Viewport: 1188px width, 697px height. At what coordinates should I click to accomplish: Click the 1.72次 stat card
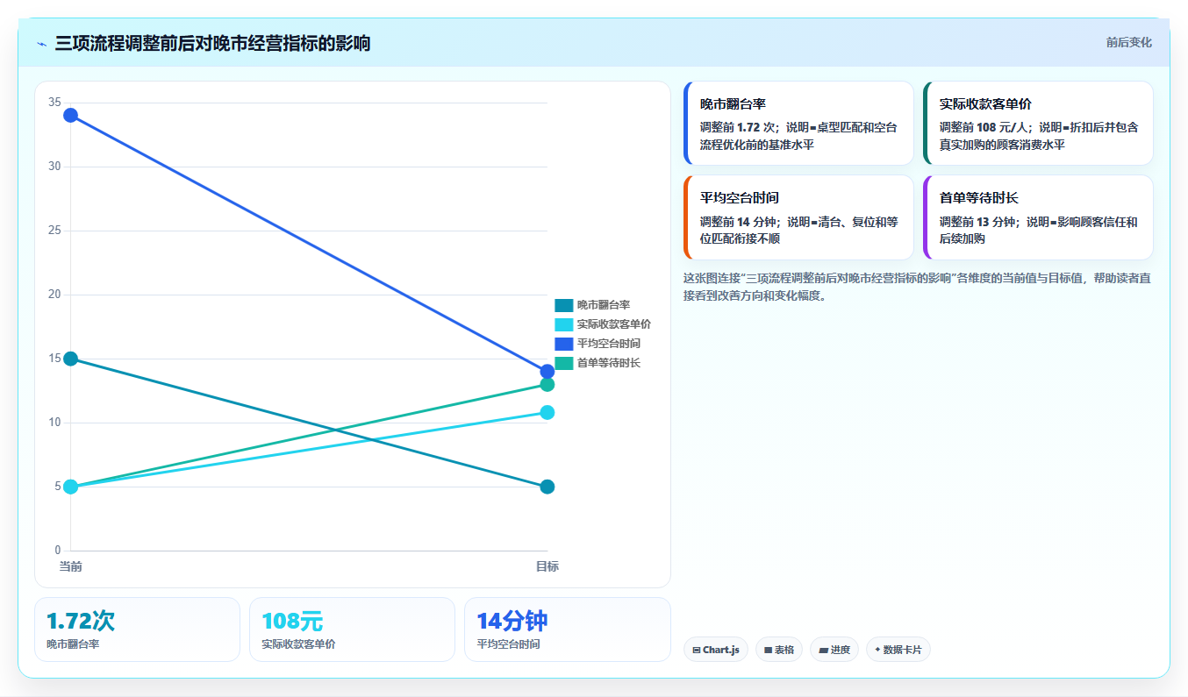coord(137,629)
